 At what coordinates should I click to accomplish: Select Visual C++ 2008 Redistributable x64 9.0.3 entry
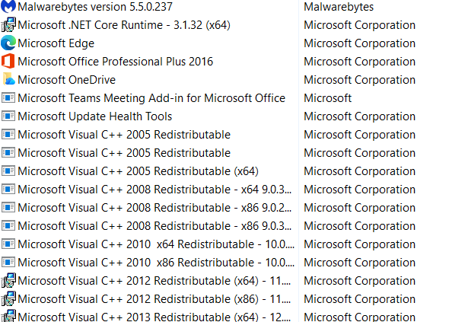click(x=154, y=190)
